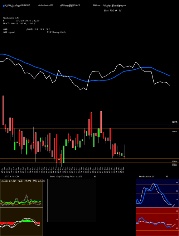The image size is (179, 236).
Task: Click the 'ADX signal:' label
Action: [9, 32]
